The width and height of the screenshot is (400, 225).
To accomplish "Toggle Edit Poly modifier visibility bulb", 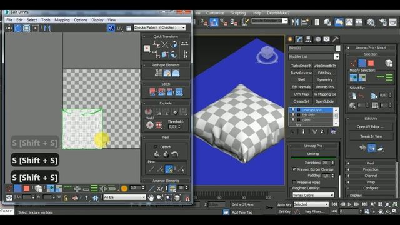I will [x=293, y=115].
